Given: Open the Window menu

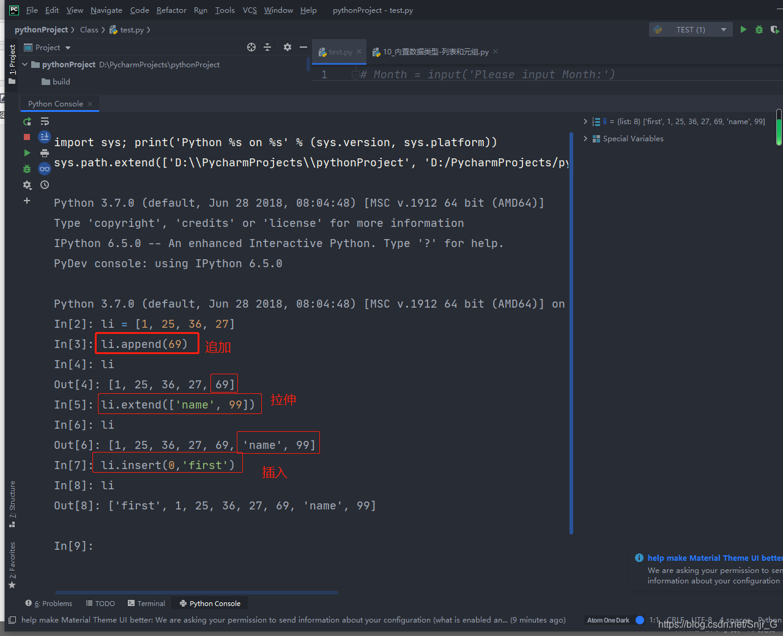Looking at the screenshot, I should (x=278, y=10).
